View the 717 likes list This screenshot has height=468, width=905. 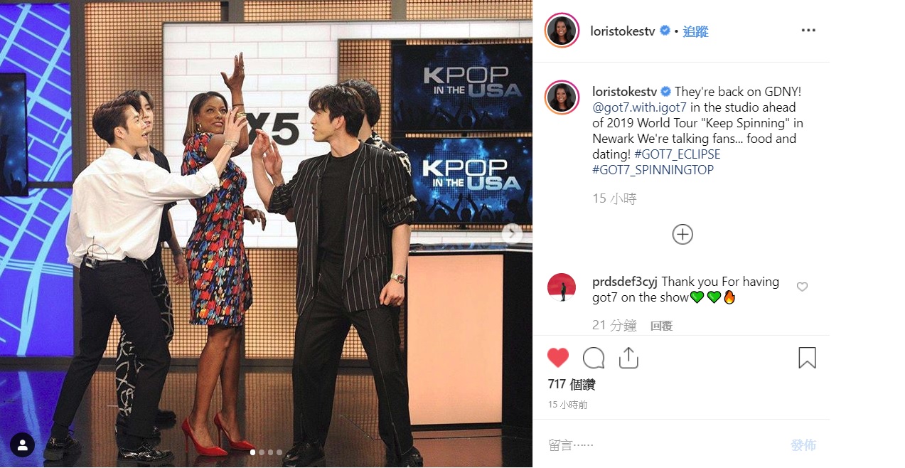[x=572, y=384]
